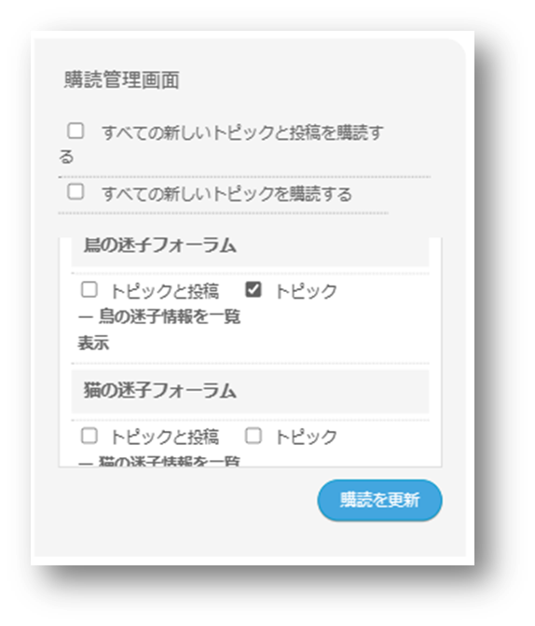Click the トピック label under cat forum
This screenshot has width=535, height=626.
(x=306, y=437)
